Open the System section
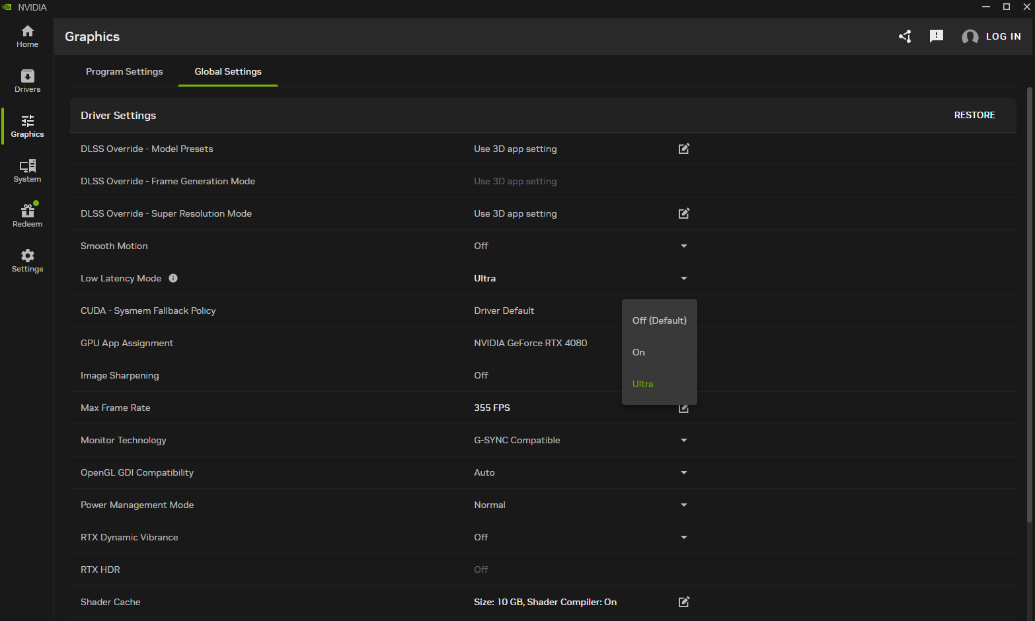The height and width of the screenshot is (621, 1035). pyautogui.click(x=27, y=171)
